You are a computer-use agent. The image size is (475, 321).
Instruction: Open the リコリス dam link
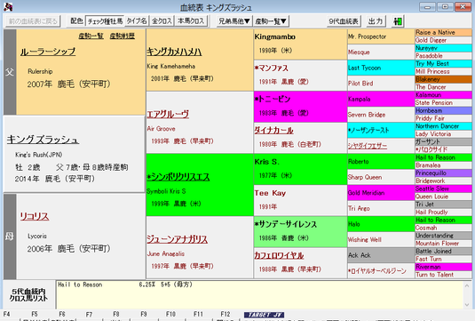[x=35, y=216]
